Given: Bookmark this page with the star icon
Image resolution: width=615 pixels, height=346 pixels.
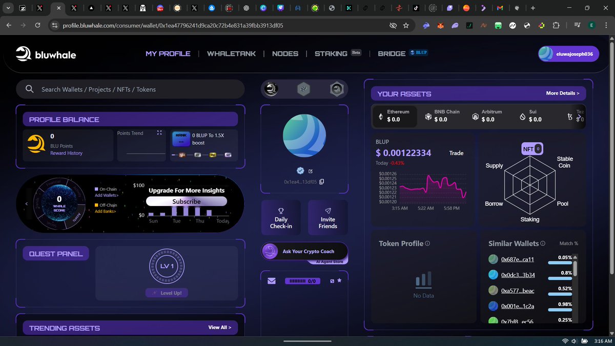Looking at the screenshot, I should pyautogui.click(x=406, y=25).
